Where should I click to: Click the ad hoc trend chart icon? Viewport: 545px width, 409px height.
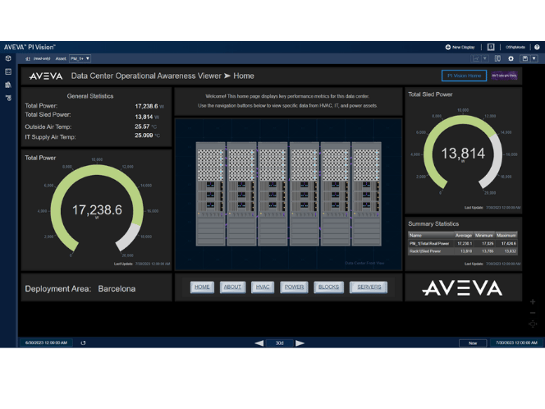(x=476, y=58)
